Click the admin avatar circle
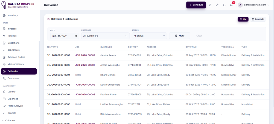Image resolution: width=274 pixels, height=124 pixels. pos(240,5)
